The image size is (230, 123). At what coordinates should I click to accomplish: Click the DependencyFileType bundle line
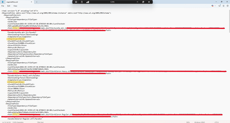click(x=30, y=54)
